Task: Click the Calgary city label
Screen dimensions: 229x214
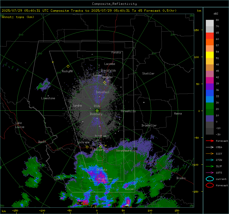Action: pos(99,150)
